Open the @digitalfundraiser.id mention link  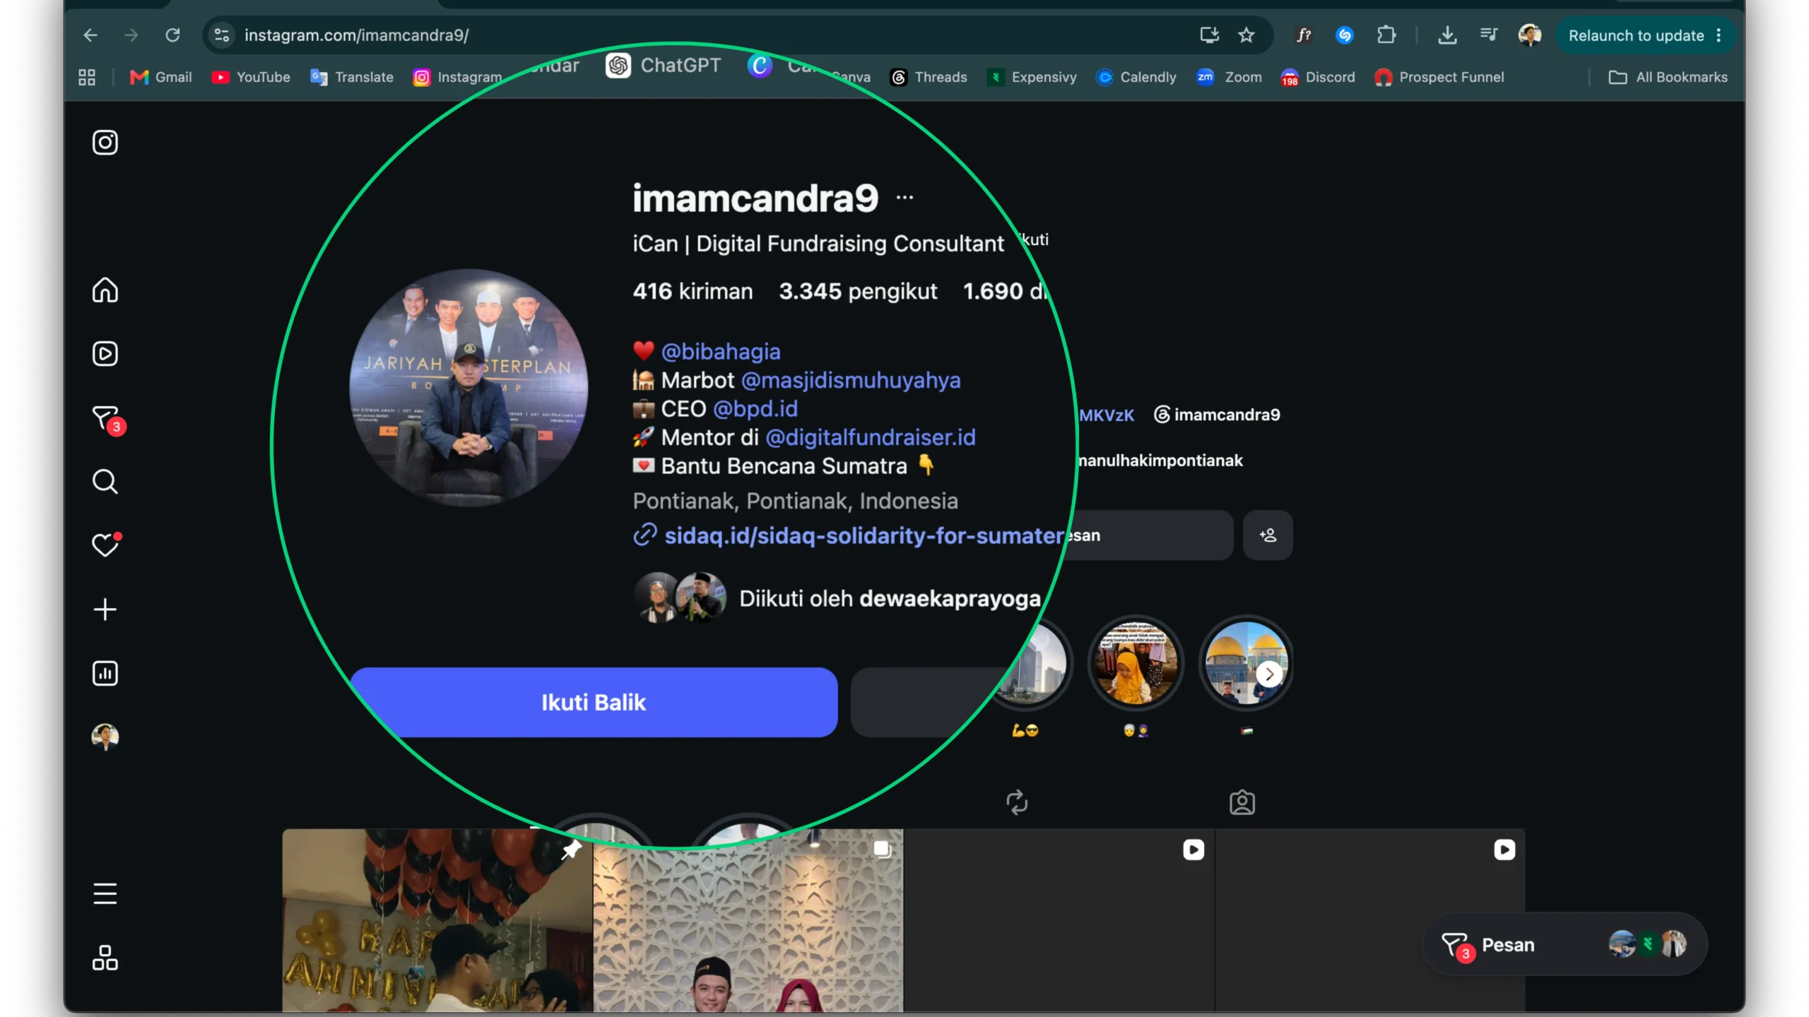[871, 437]
